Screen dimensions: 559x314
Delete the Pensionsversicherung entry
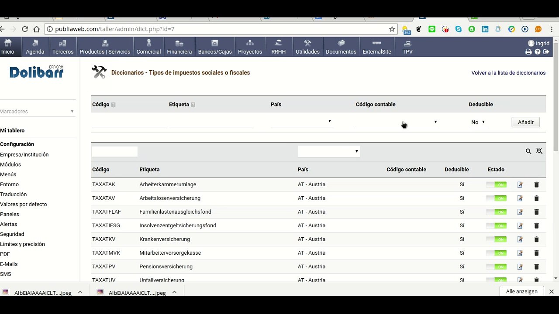click(536, 266)
